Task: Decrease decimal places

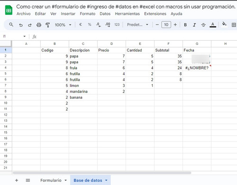Action: (x=99, y=25)
